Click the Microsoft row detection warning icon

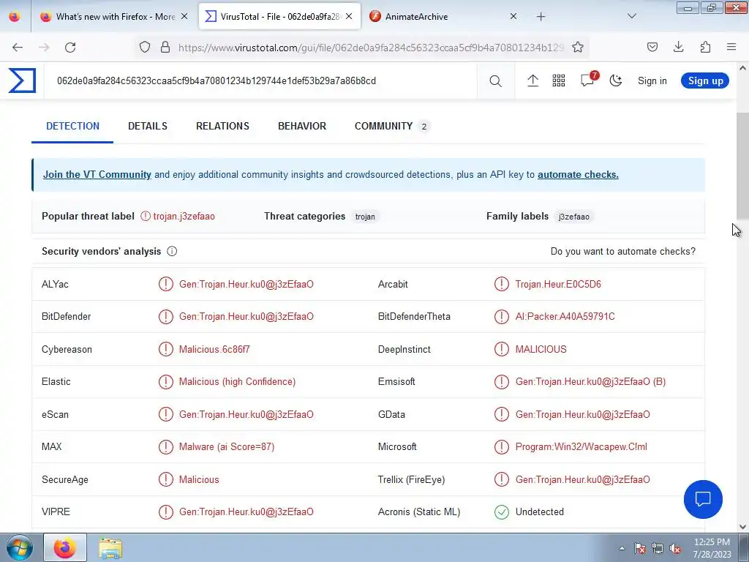[x=502, y=447]
